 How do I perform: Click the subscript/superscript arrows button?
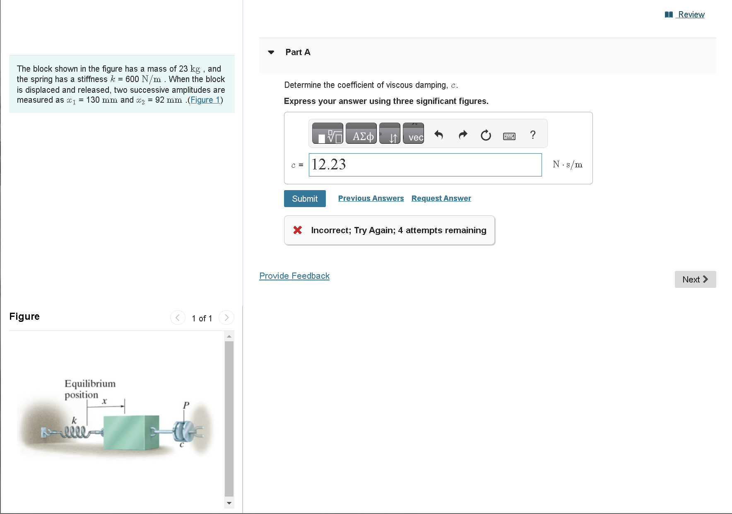pyautogui.click(x=390, y=133)
